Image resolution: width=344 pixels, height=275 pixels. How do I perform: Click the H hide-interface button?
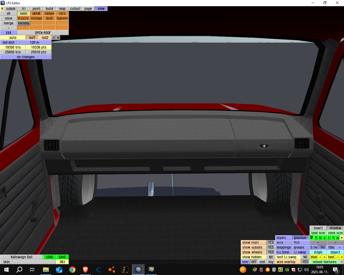[2, 9]
